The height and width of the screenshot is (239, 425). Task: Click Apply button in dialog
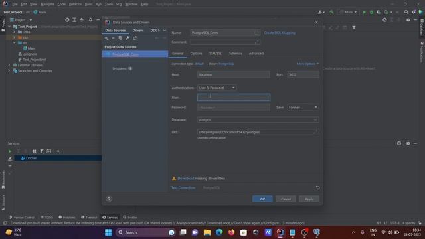coord(309,199)
